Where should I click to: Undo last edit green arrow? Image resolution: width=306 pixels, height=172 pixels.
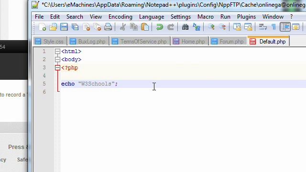point(160,27)
